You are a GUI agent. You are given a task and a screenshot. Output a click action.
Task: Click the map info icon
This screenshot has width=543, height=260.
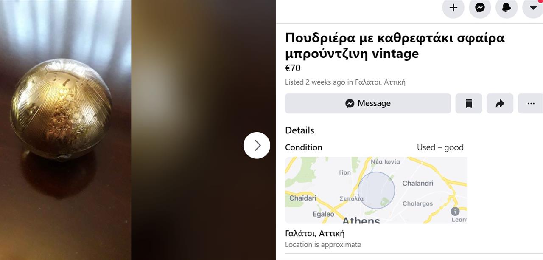click(455, 211)
